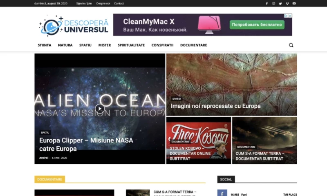
Task: Open the Despre noi link
Action: pos(103,3)
